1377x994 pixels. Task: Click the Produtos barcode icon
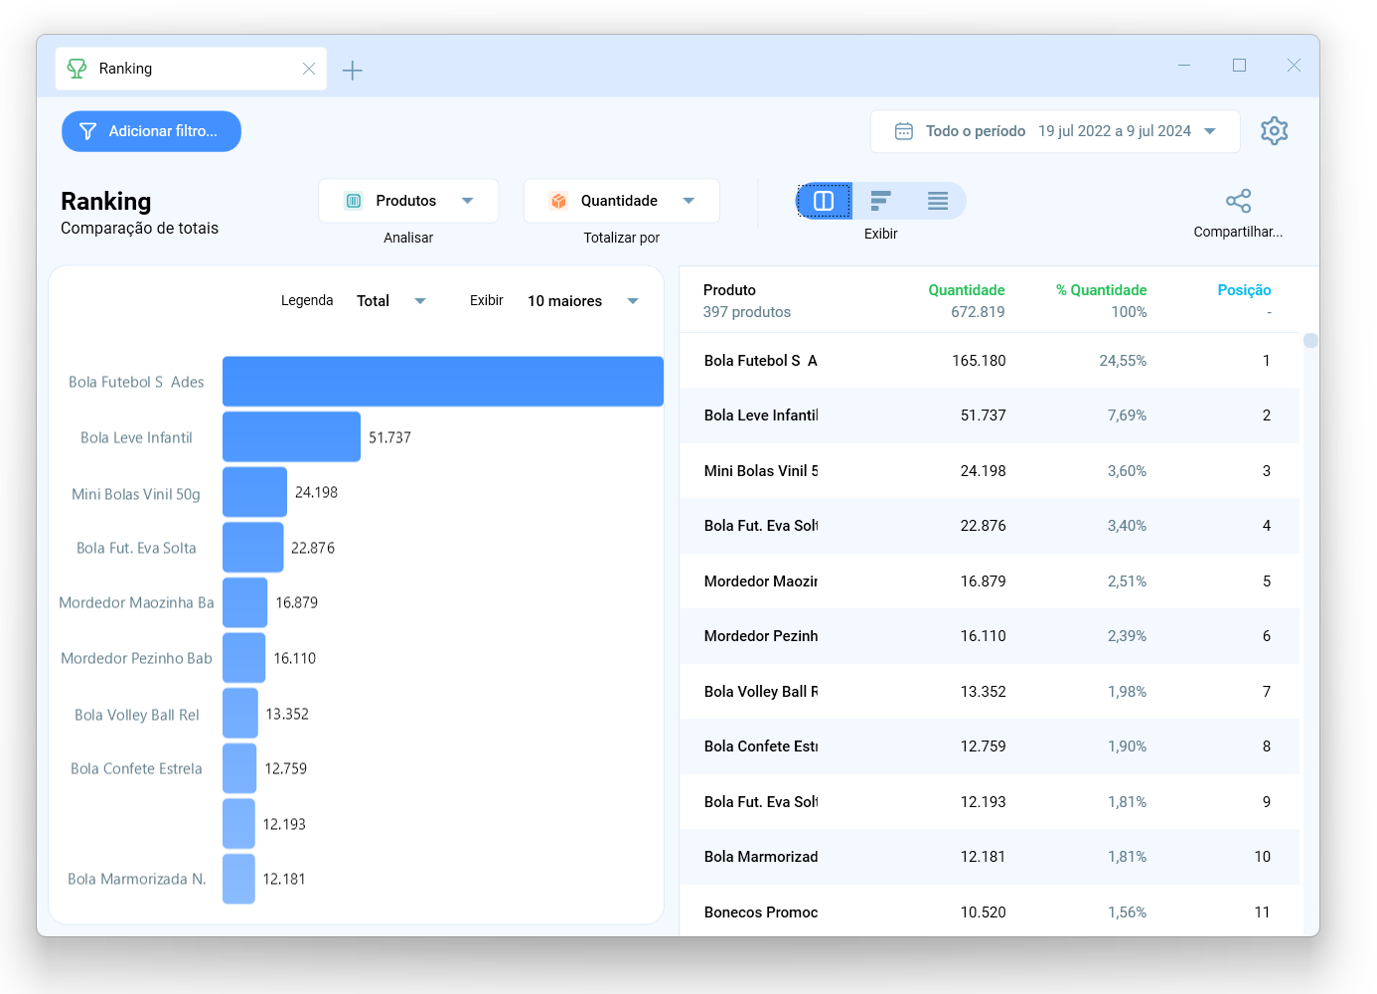click(354, 201)
